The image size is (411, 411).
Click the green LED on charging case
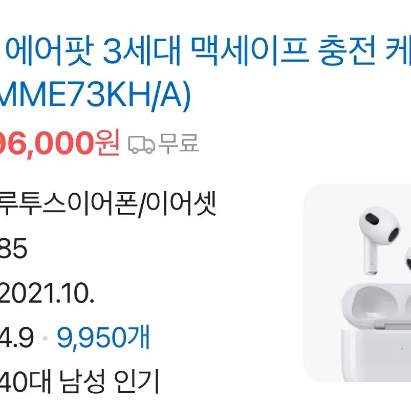pos(402,349)
